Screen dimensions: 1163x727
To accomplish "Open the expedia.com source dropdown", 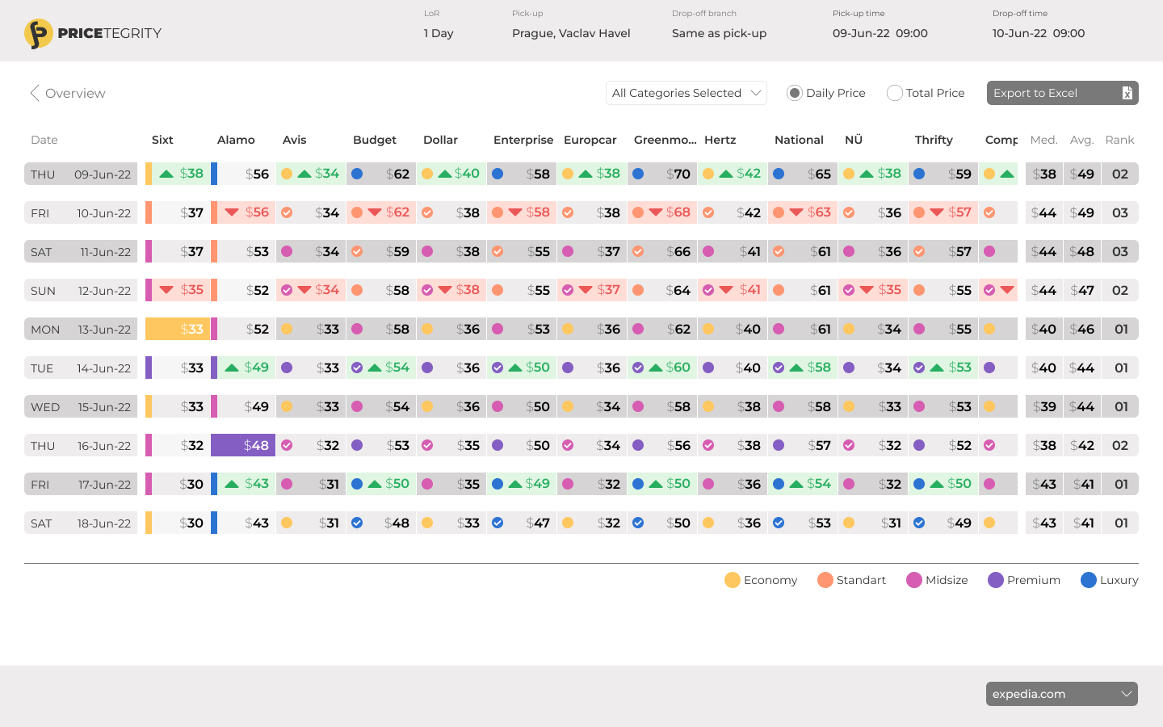I will (x=1061, y=694).
